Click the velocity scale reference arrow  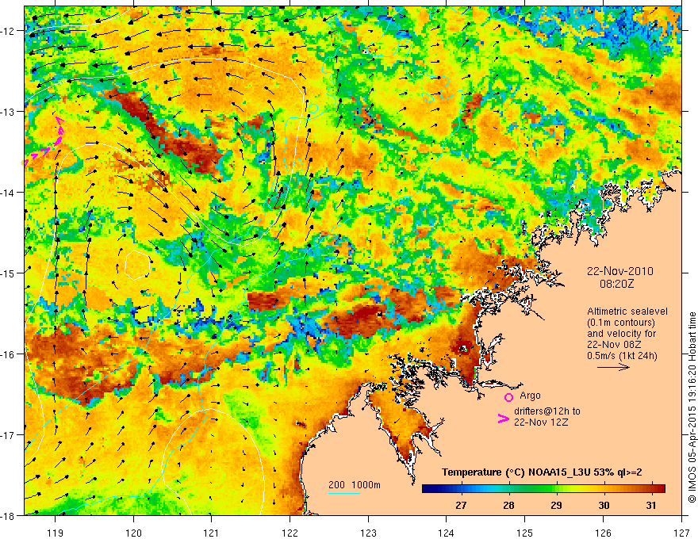[613, 367]
